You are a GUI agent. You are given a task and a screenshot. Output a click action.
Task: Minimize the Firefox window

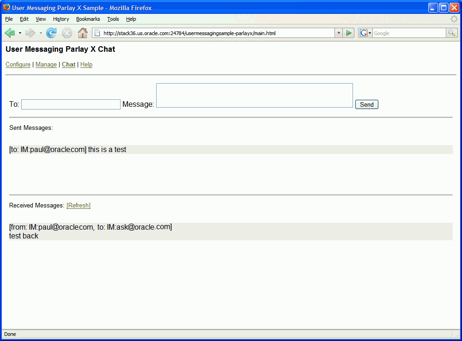[x=432, y=8]
